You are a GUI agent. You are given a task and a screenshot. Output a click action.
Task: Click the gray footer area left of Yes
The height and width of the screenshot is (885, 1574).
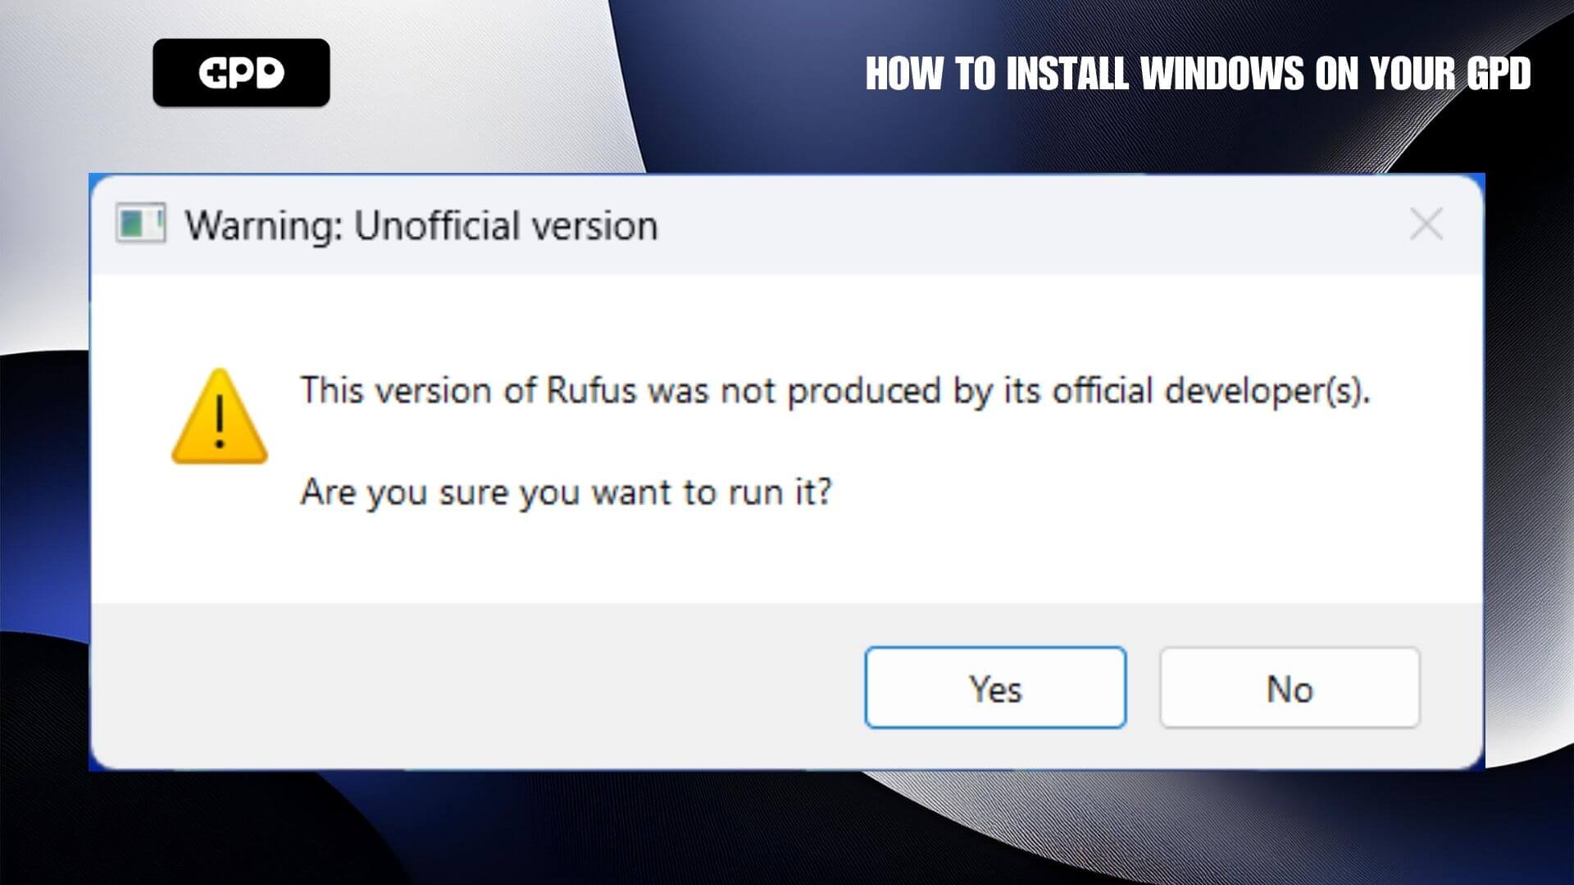click(x=475, y=687)
